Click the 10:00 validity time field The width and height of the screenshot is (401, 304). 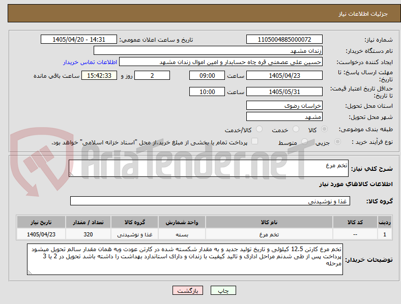pos(207,92)
